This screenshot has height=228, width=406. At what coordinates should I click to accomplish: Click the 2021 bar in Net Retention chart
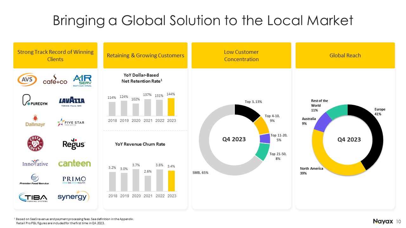(x=148, y=107)
